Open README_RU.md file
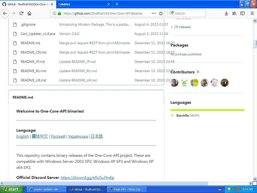The width and height of the screenshot is (257, 193). click(x=33, y=71)
